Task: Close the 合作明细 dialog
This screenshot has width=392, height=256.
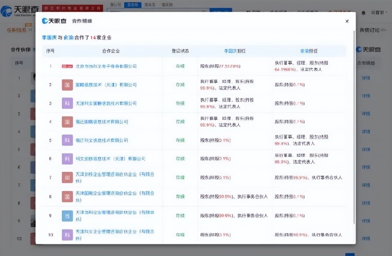Action: 347,21
